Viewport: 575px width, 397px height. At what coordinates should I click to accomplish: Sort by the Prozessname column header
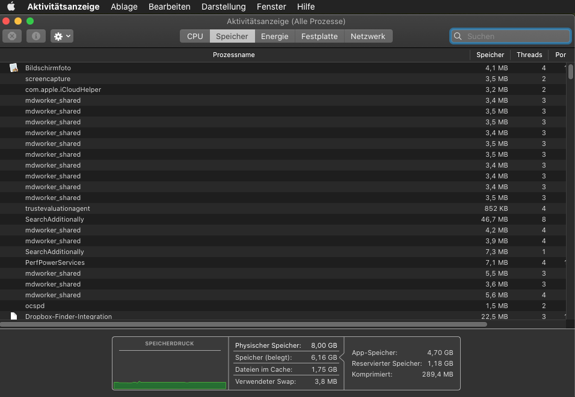[233, 55]
